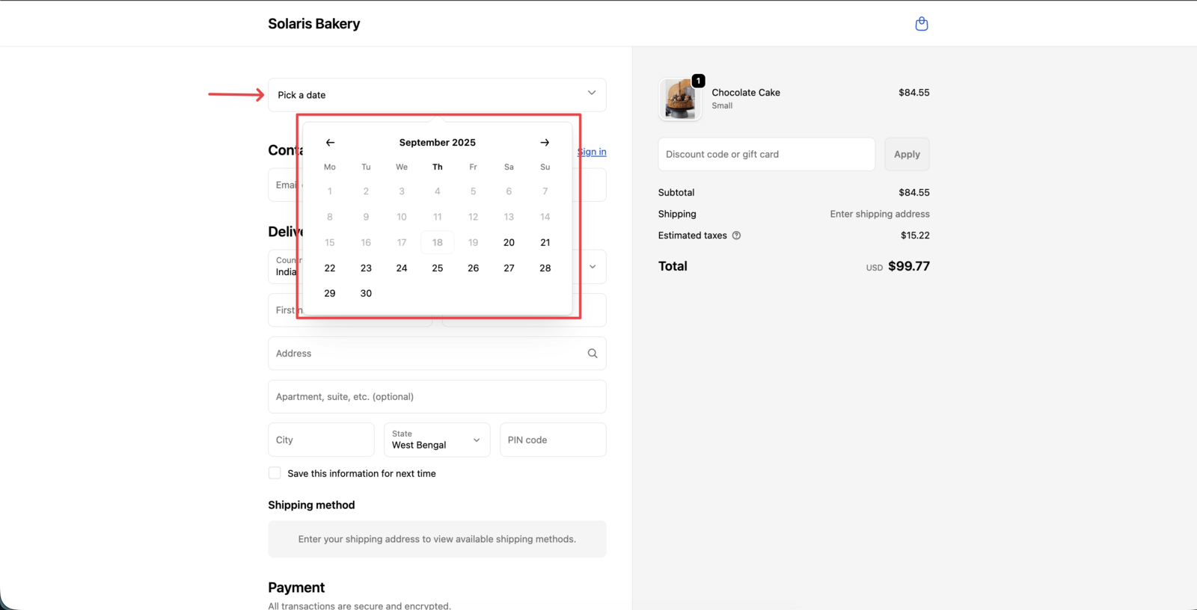Click the Chocolate Cake product name
Viewport: 1197px width, 610px height.
tap(746, 93)
